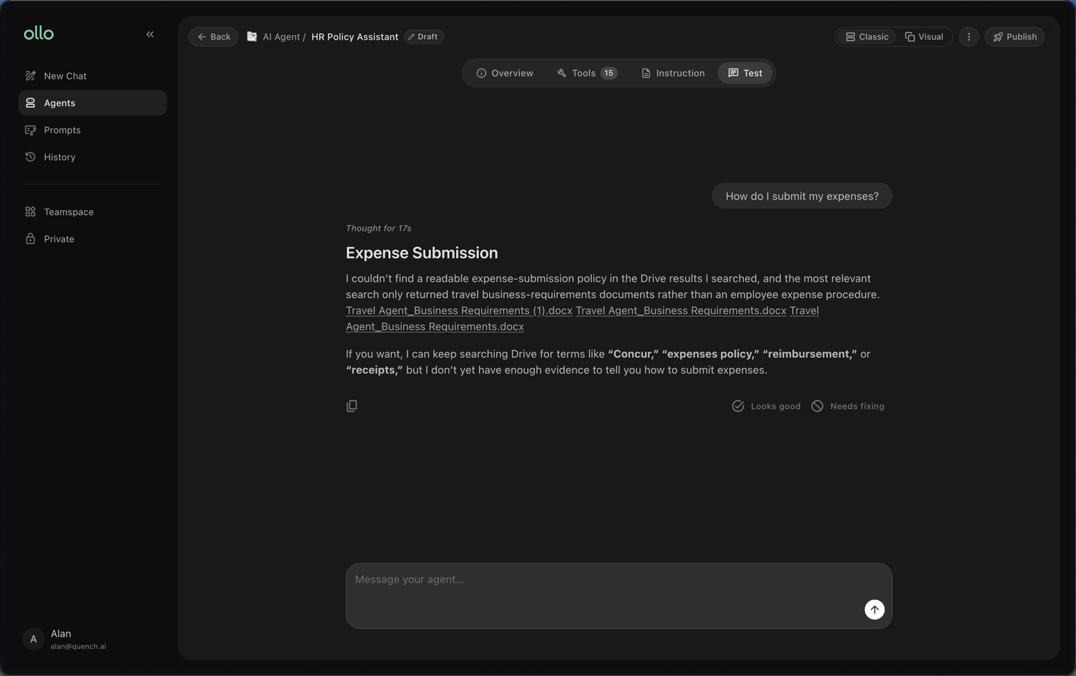Select the Test tab
This screenshot has height=676, width=1076.
745,73
